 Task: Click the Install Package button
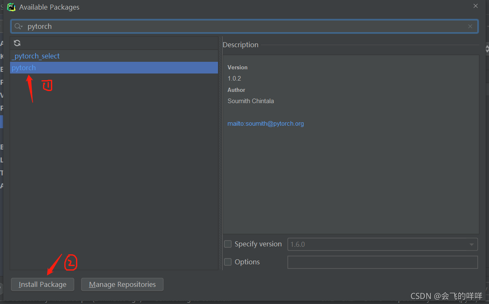43,284
